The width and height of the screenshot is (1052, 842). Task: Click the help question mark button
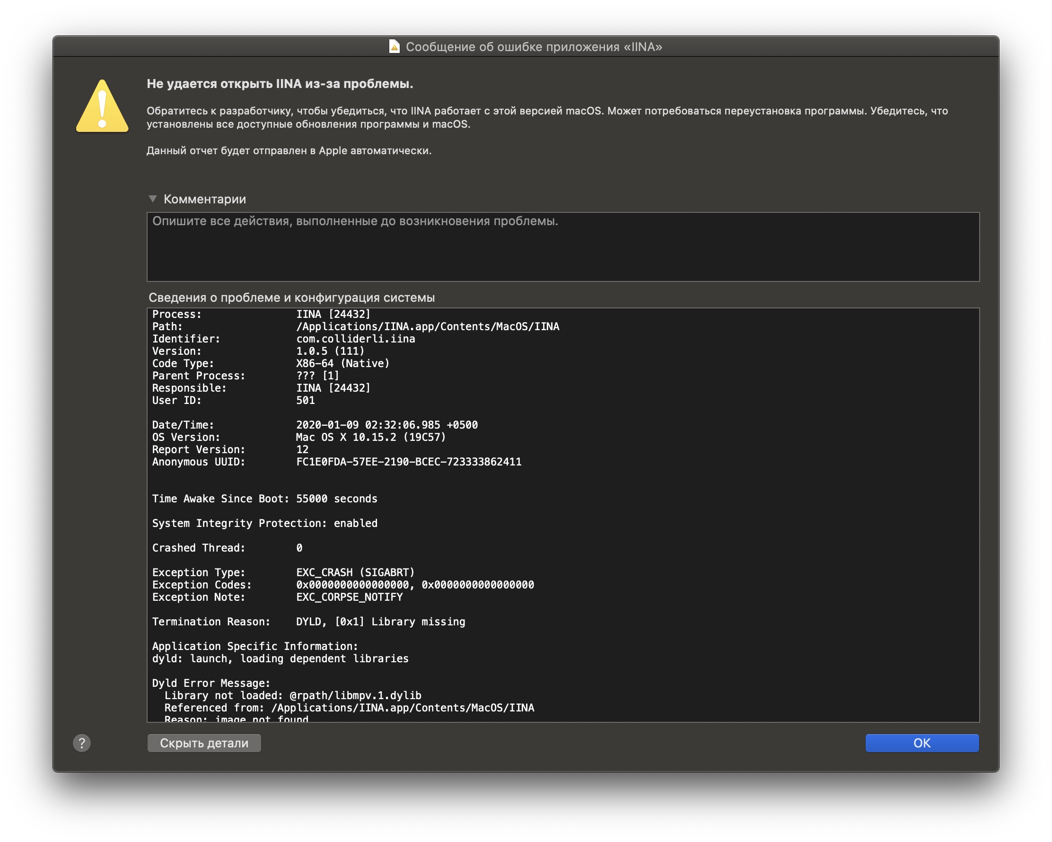[81, 743]
